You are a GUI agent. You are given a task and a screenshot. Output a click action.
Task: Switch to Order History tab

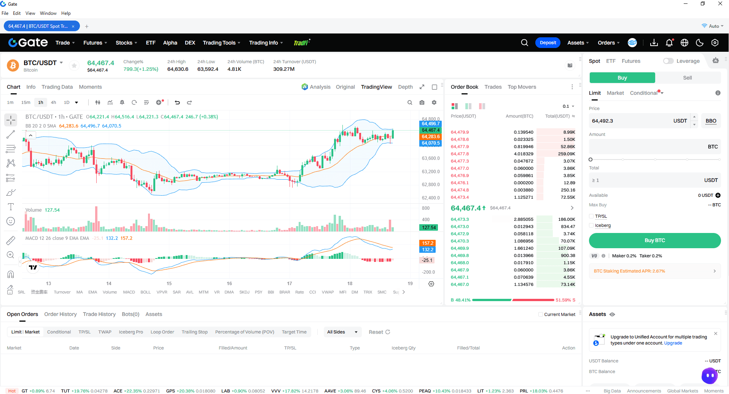click(60, 314)
